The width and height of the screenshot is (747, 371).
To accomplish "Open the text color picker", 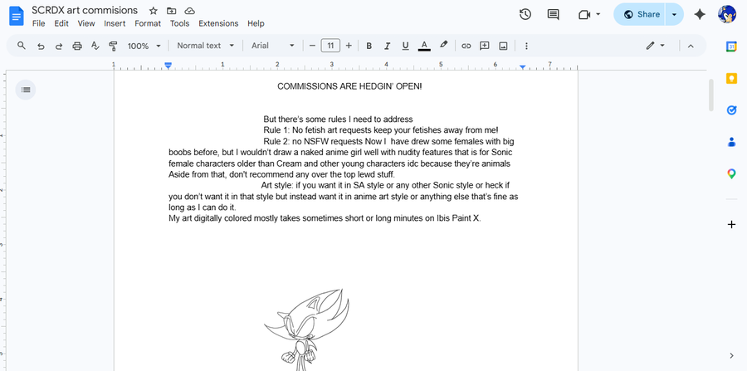I will (424, 46).
